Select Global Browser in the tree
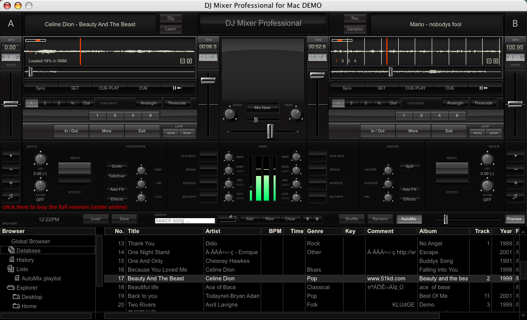This screenshot has width=527, height=320. [x=30, y=241]
